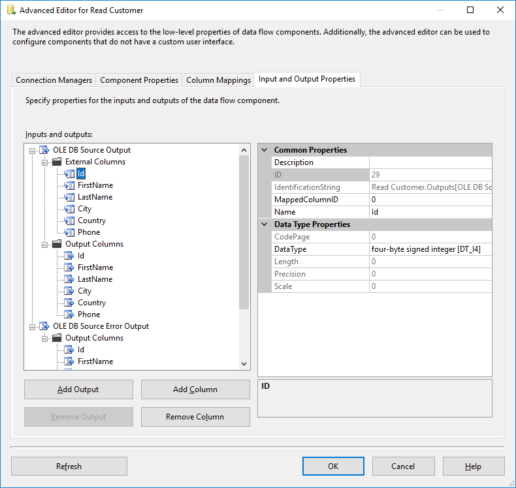516x488 pixels.
Task: Click the City output column icon
Action: coord(69,291)
